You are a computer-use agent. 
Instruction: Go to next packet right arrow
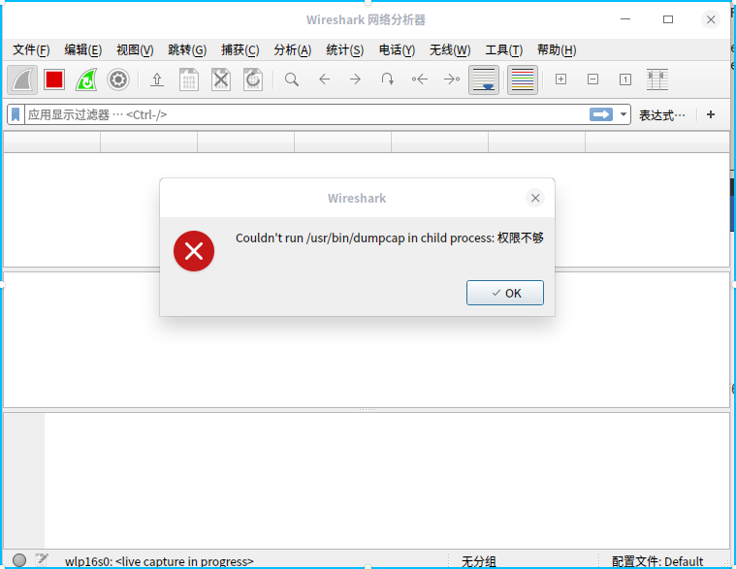click(355, 79)
